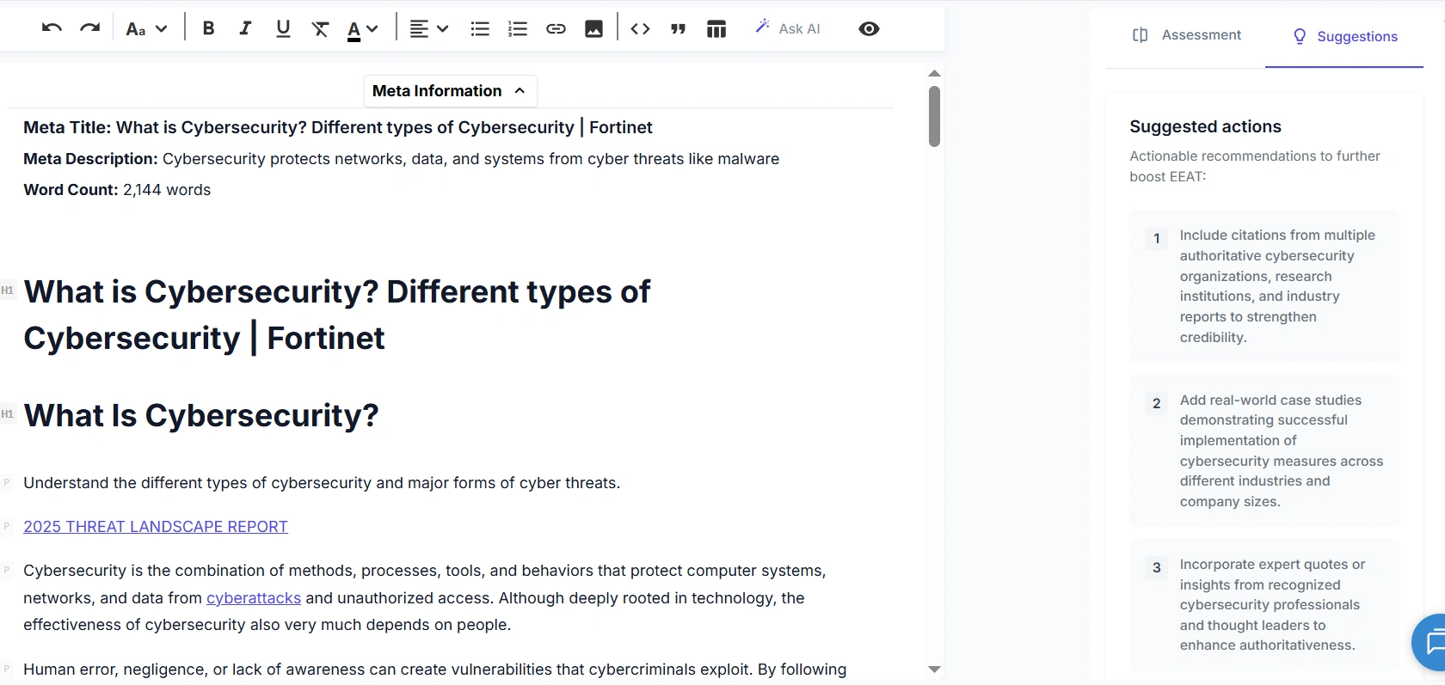Screen dimensions: 1445x685
Task: Switch to the Assessment tab
Action: click(x=1186, y=35)
